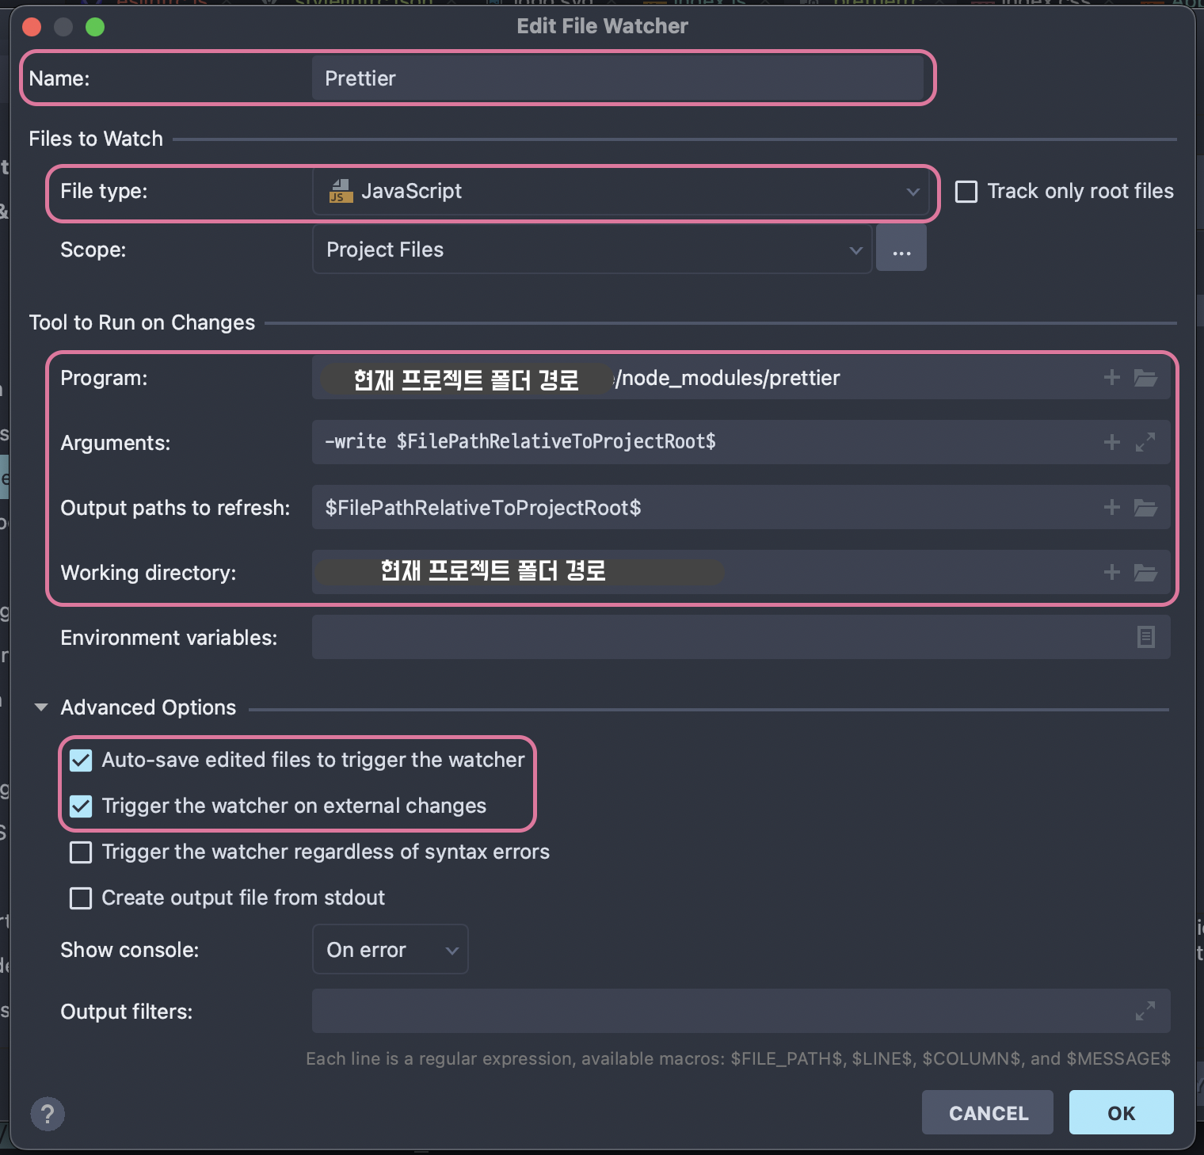Insert macro in Output paths to refresh

(1111, 507)
